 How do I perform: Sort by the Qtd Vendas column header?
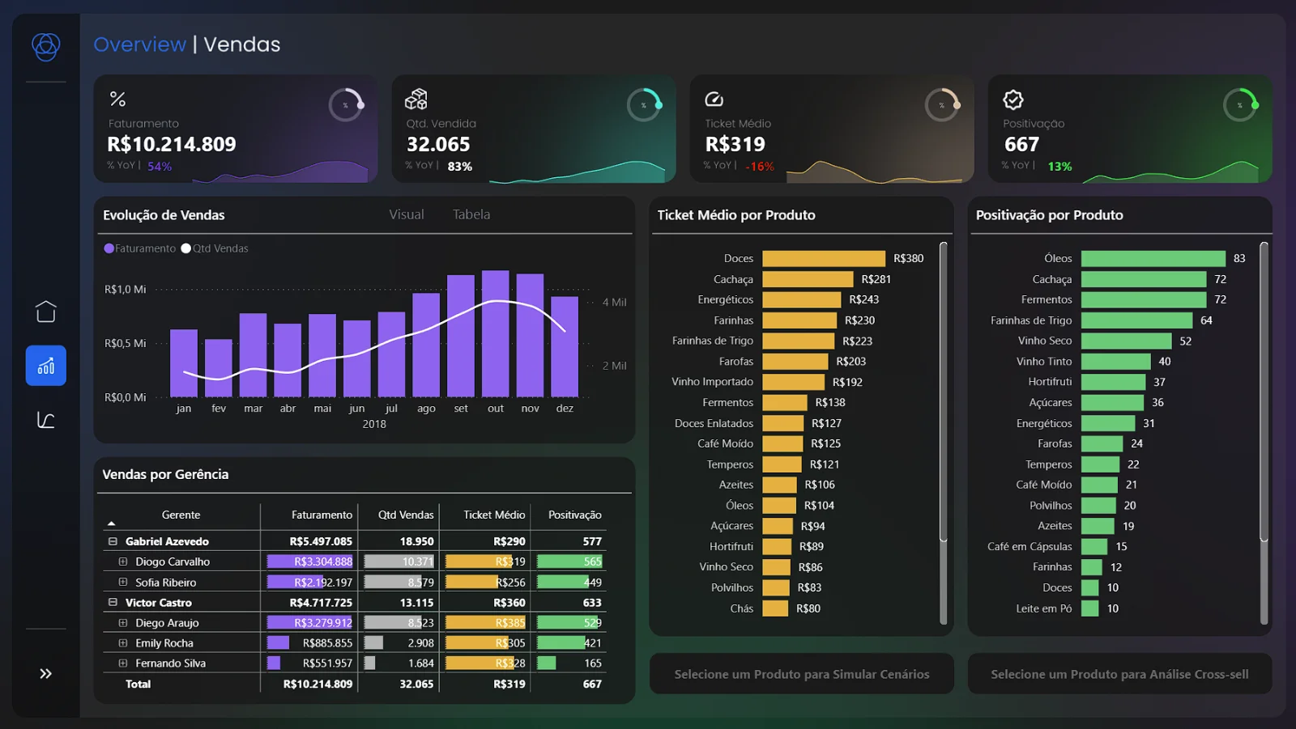pyautogui.click(x=406, y=515)
